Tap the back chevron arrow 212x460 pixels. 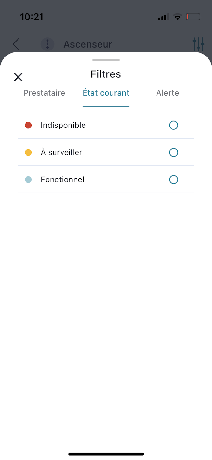(16, 44)
